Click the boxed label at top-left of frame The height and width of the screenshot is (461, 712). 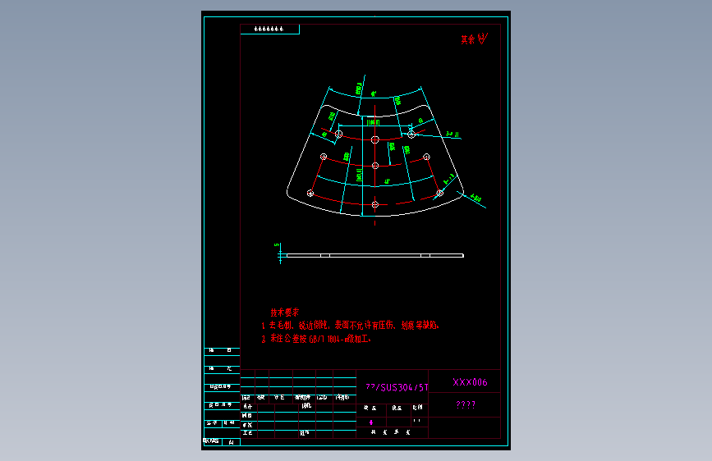pos(269,29)
